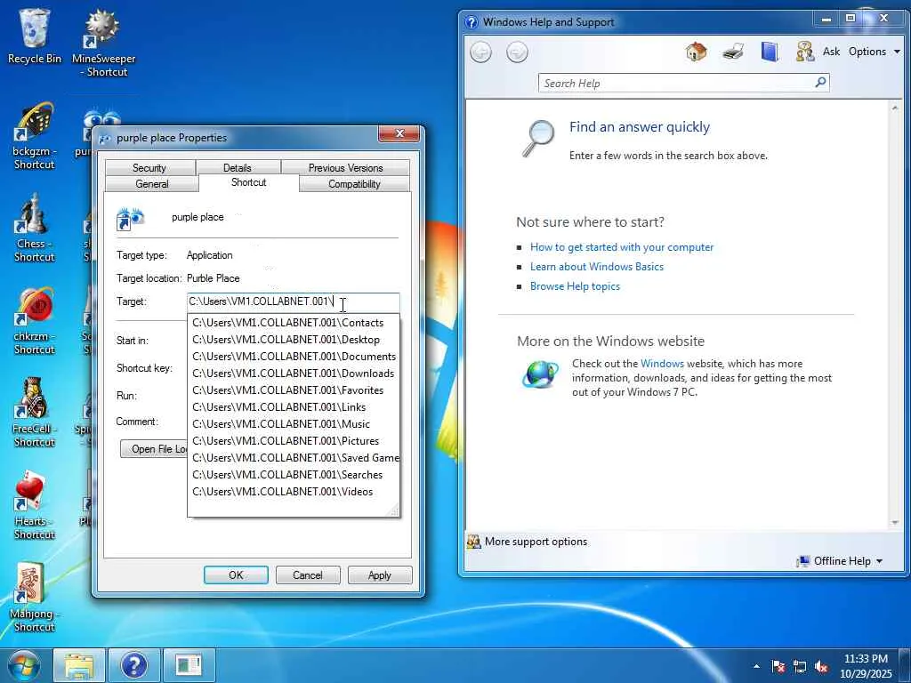
Task: Open the Start menu orb
Action: pyautogui.click(x=23, y=665)
